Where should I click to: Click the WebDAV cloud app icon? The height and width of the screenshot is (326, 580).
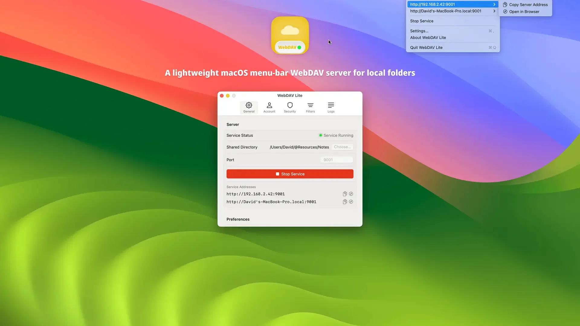click(290, 35)
